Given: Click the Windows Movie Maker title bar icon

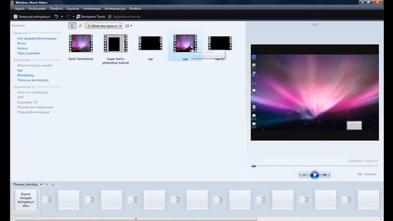Looking at the screenshot, I should [x=12, y=2].
